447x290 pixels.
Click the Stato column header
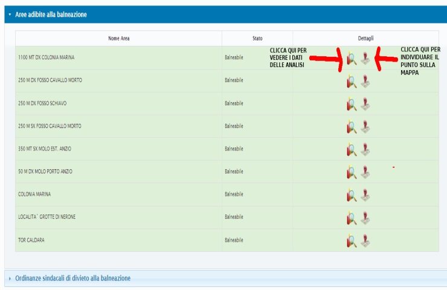click(257, 39)
